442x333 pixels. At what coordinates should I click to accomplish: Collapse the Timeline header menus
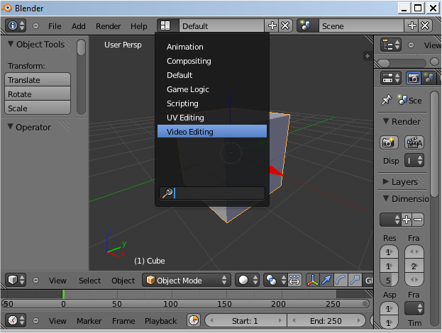point(35,320)
